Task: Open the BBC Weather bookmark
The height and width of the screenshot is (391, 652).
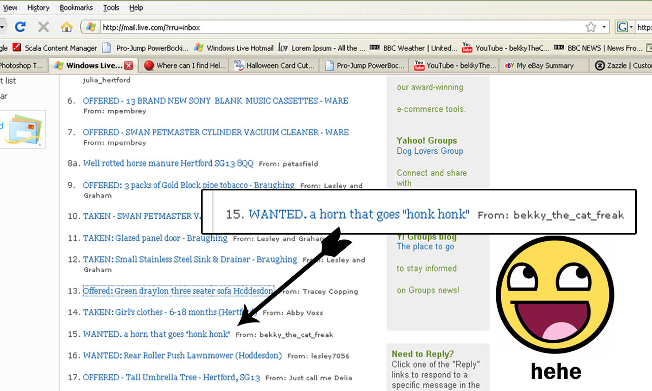Action: point(414,48)
